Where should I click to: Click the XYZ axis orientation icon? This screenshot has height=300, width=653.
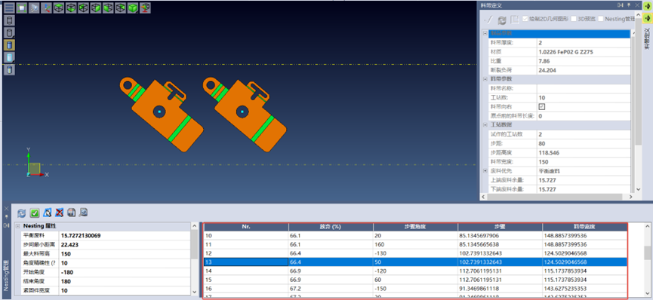tap(46, 8)
